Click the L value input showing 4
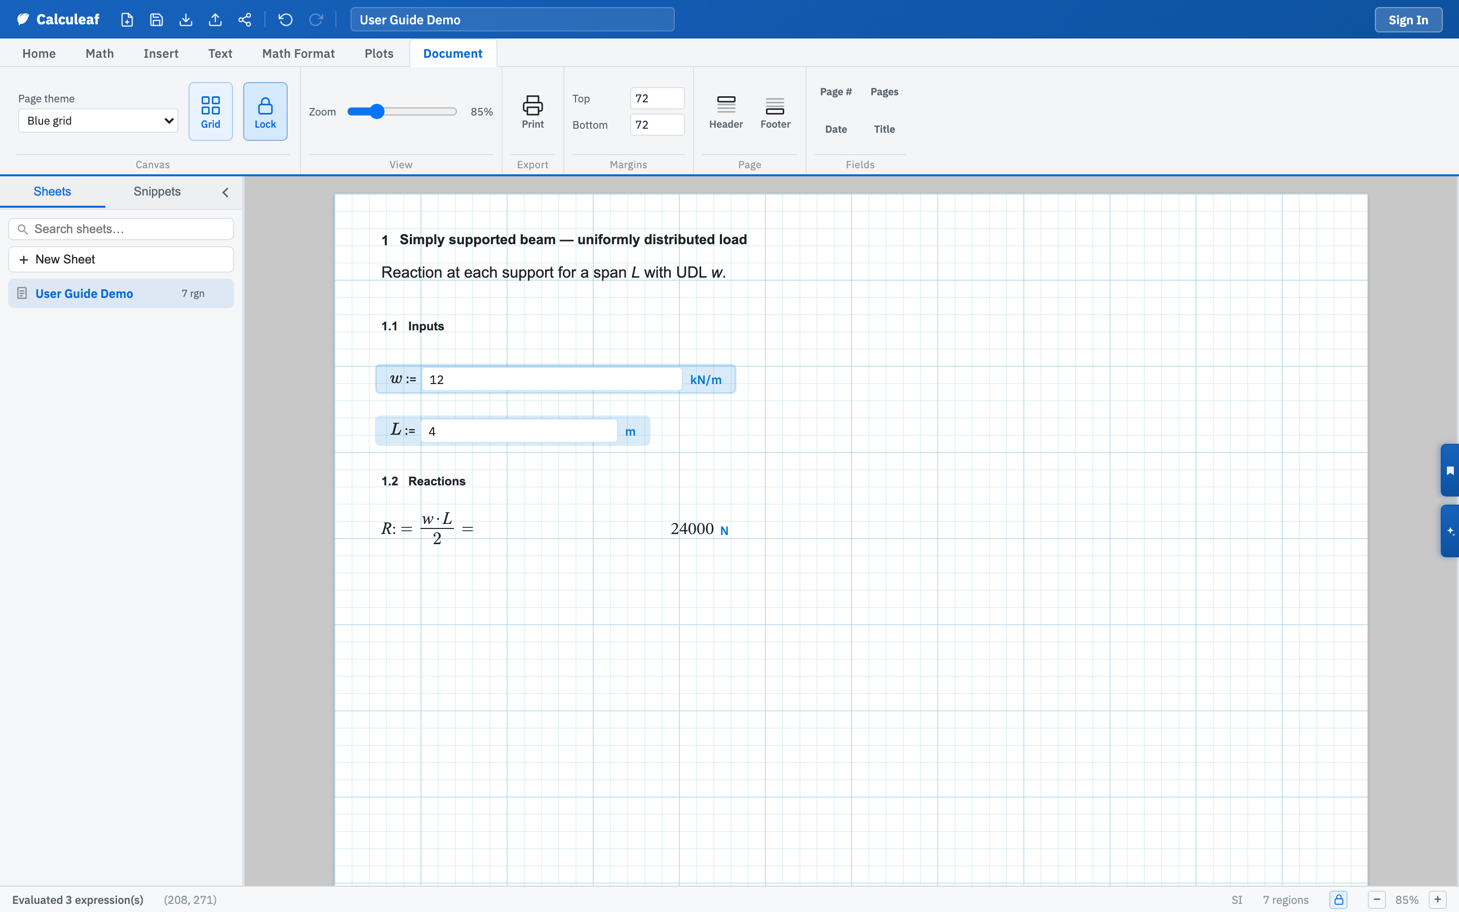The height and width of the screenshot is (912, 1459). pos(518,431)
